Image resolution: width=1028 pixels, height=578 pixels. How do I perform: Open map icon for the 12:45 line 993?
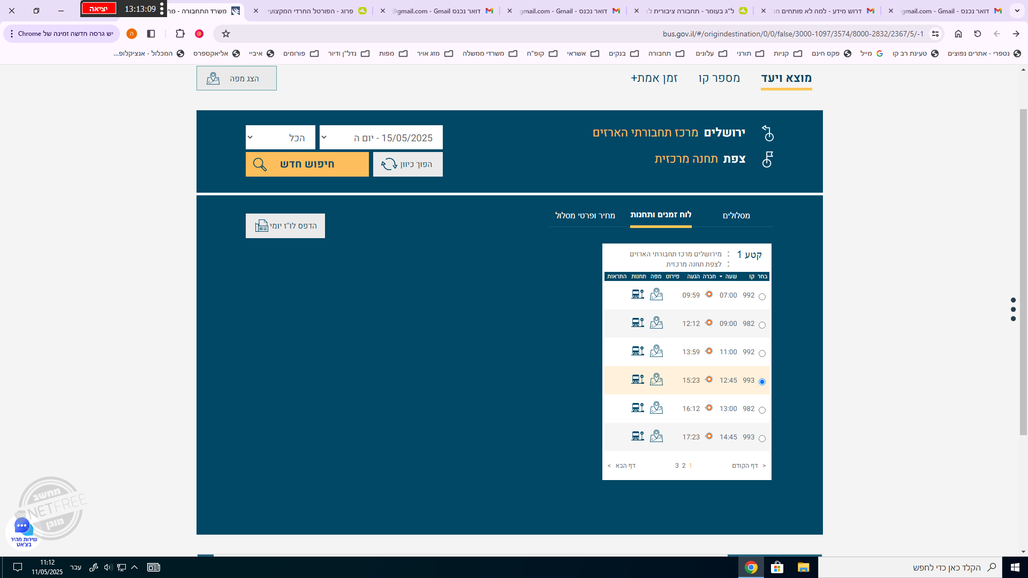pyautogui.click(x=656, y=380)
